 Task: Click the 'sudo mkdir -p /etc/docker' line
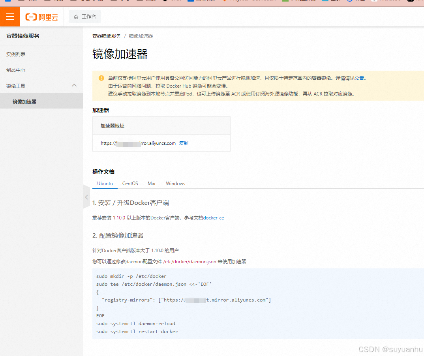tap(131, 277)
